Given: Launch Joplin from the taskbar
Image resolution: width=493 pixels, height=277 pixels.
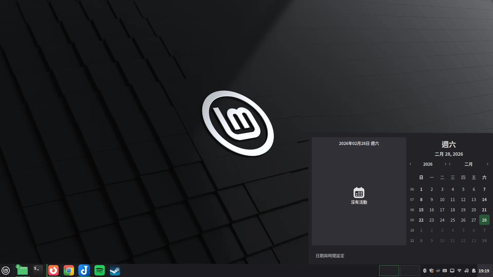Looking at the screenshot, I should 84,270.
